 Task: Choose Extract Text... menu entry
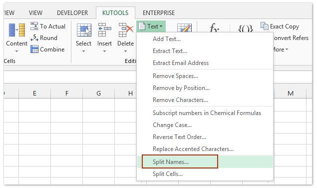point(205,51)
